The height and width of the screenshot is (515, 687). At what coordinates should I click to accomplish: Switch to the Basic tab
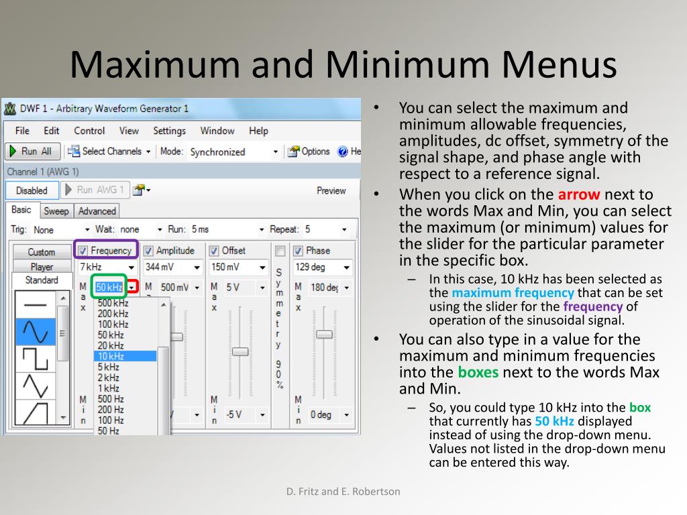21,210
